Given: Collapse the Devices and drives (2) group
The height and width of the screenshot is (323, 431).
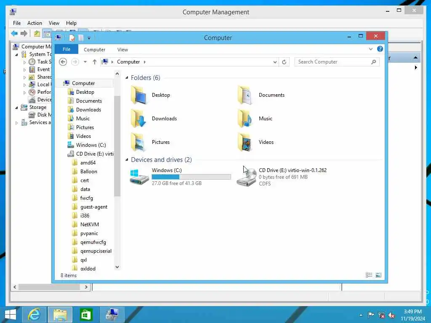Looking at the screenshot, I should 127,159.
